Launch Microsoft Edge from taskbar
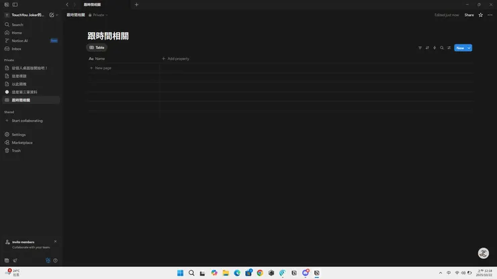This screenshot has width=497, height=279. click(237, 273)
